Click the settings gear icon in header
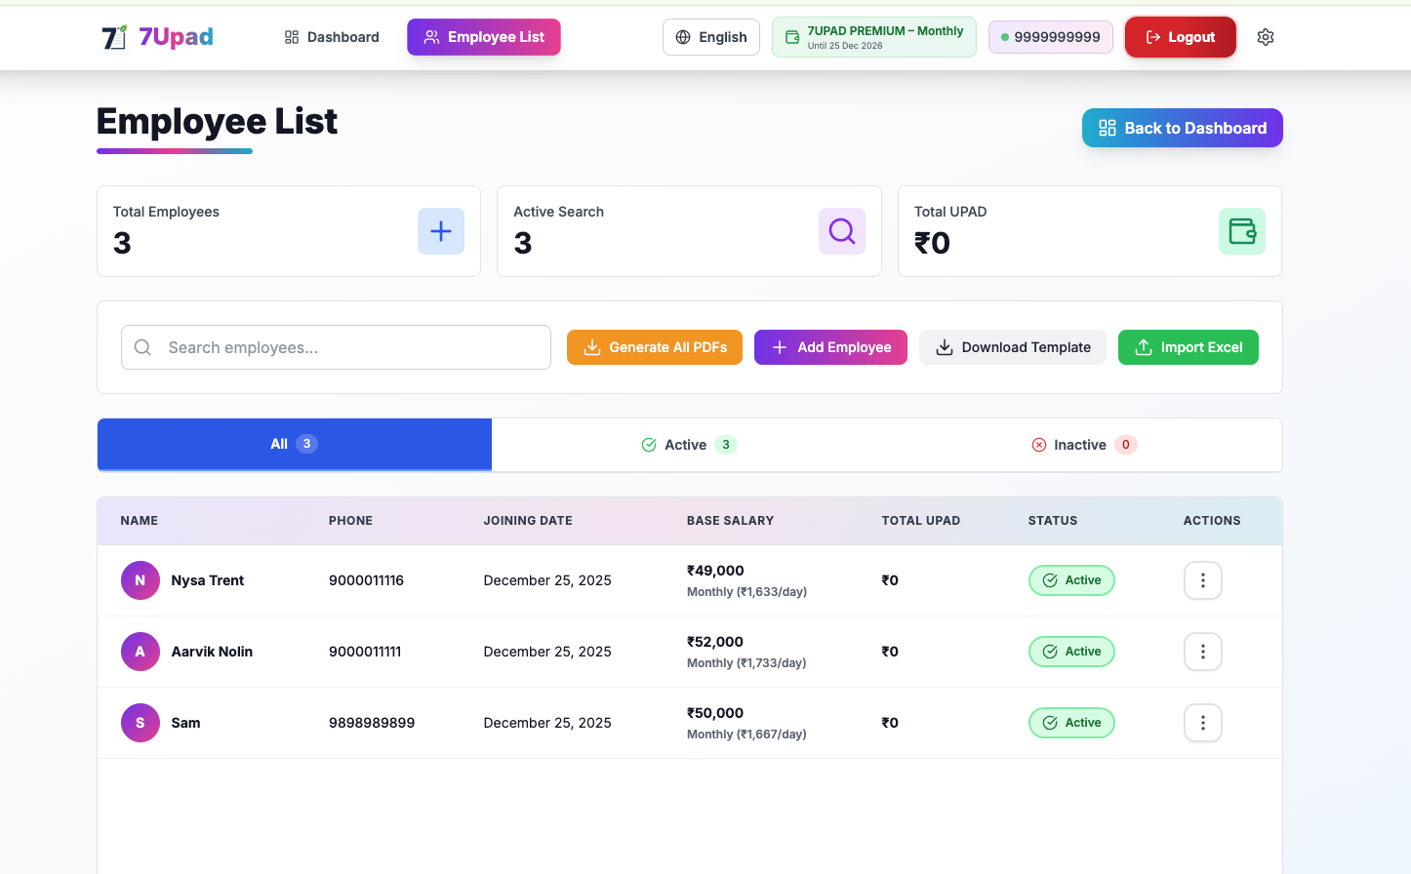The width and height of the screenshot is (1411, 874). [x=1266, y=37]
